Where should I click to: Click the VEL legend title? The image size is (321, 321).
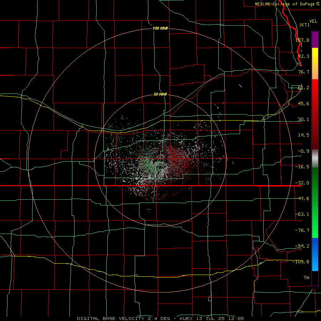[313, 21]
